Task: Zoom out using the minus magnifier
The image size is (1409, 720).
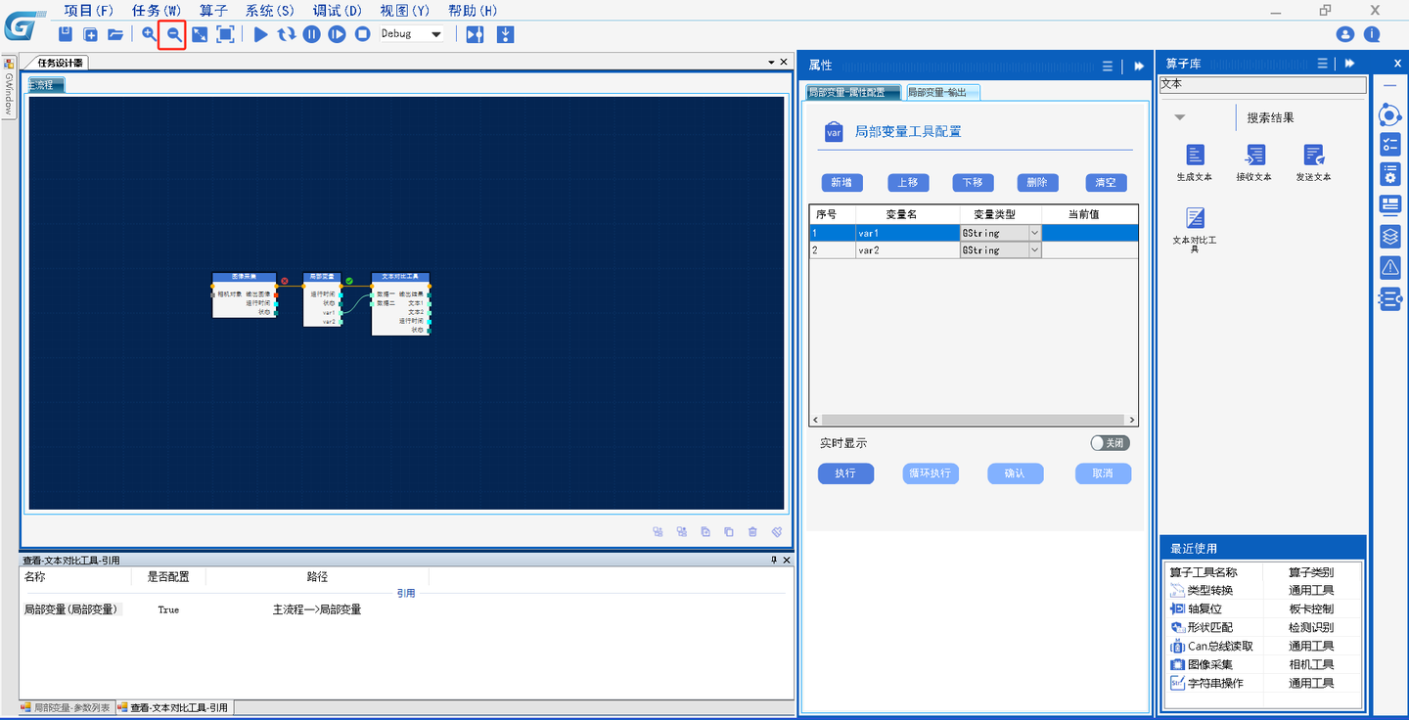Action: 173,34
